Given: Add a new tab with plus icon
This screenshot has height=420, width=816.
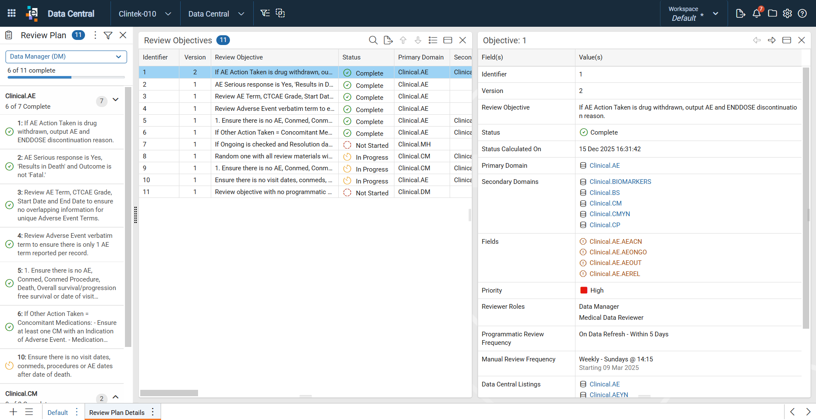Looking at the screenshot, I should [13, 412].
